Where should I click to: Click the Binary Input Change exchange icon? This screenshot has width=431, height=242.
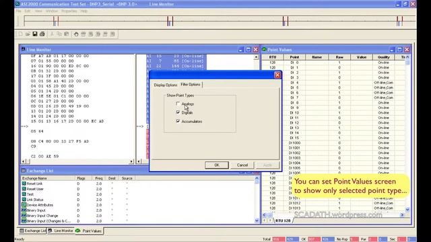click(x=24, y=216)
